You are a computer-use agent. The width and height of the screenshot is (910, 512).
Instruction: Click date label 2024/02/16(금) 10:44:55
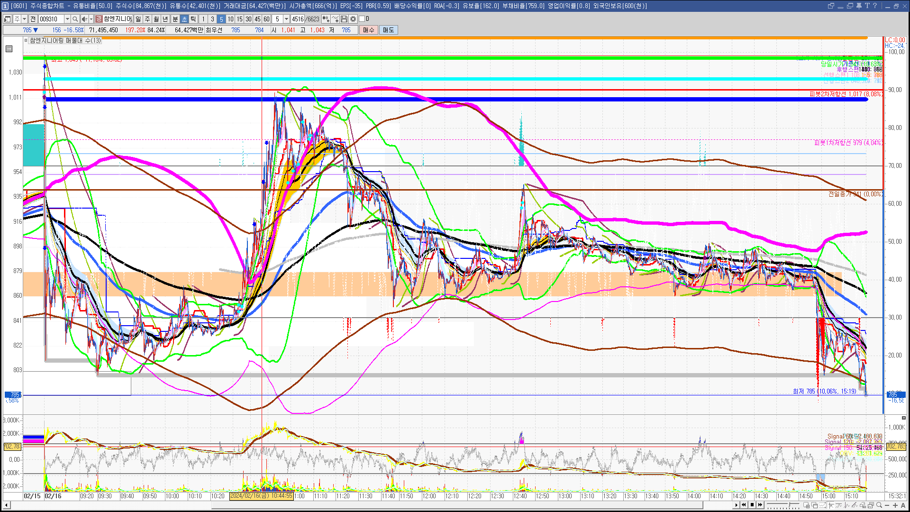[261, 496]
